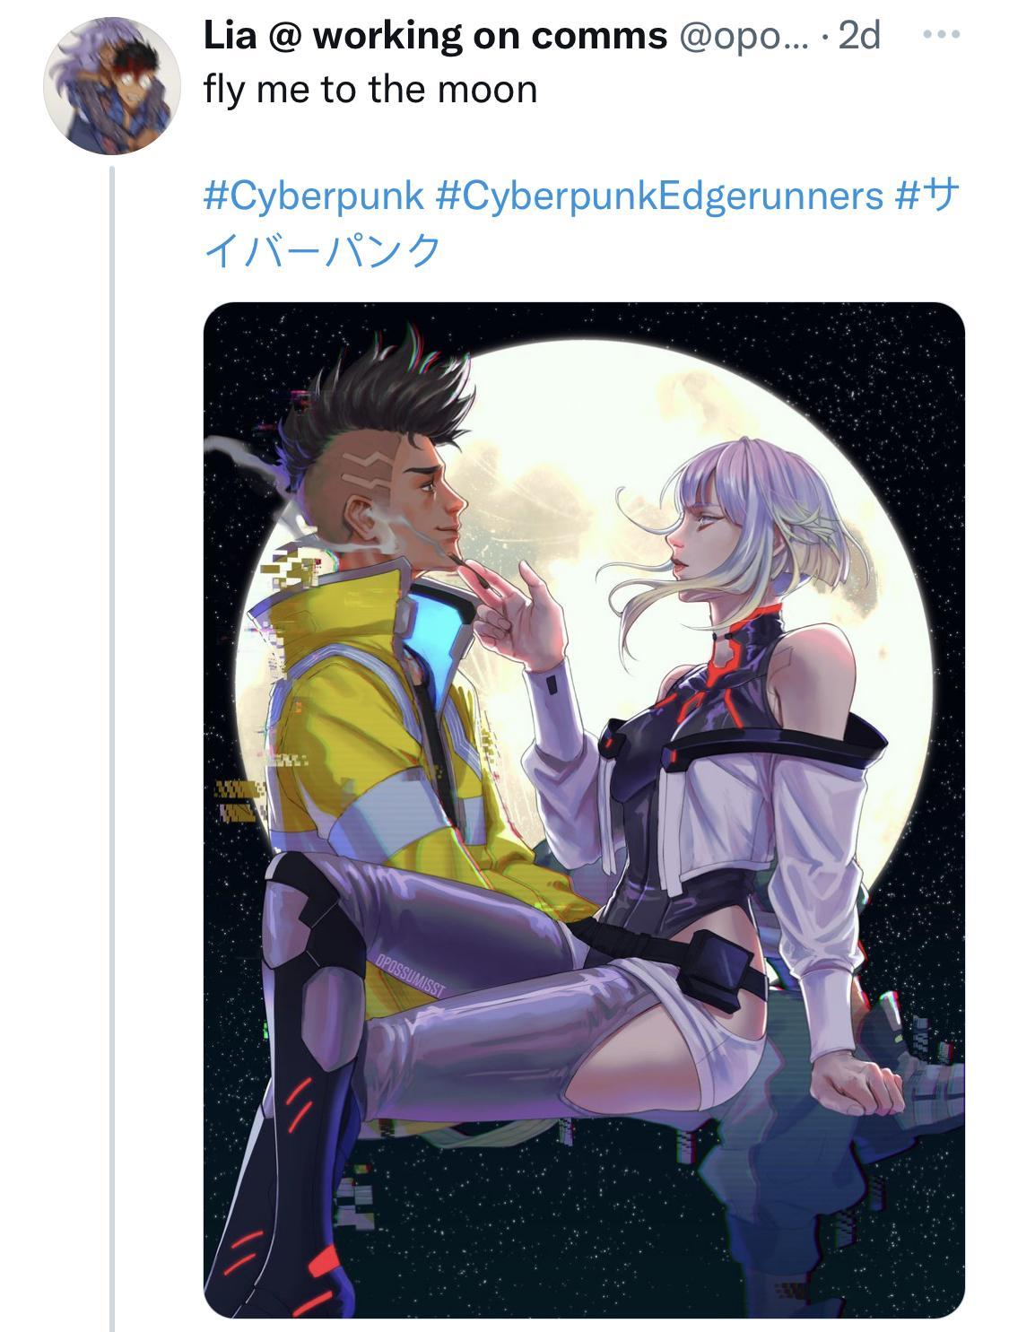This screenshot has width=1009, height=1332.
Task: Open the display name Lia @ working on comms
Action: pos(436,36)
